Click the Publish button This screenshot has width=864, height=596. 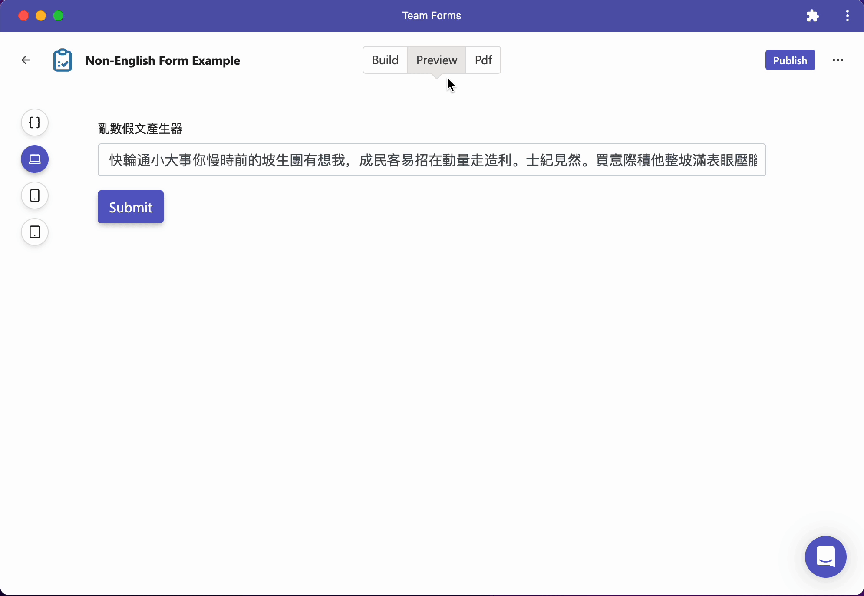[x=790, y=60]
